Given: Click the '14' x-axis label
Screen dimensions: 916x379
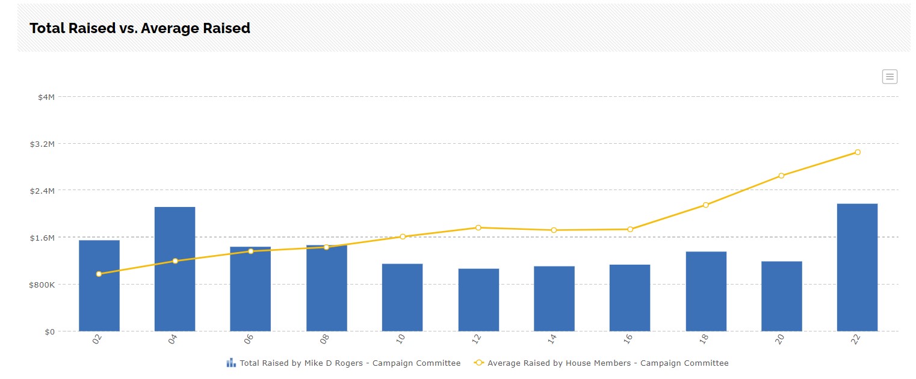Looking at the screenshot, I should coord(552,339).
